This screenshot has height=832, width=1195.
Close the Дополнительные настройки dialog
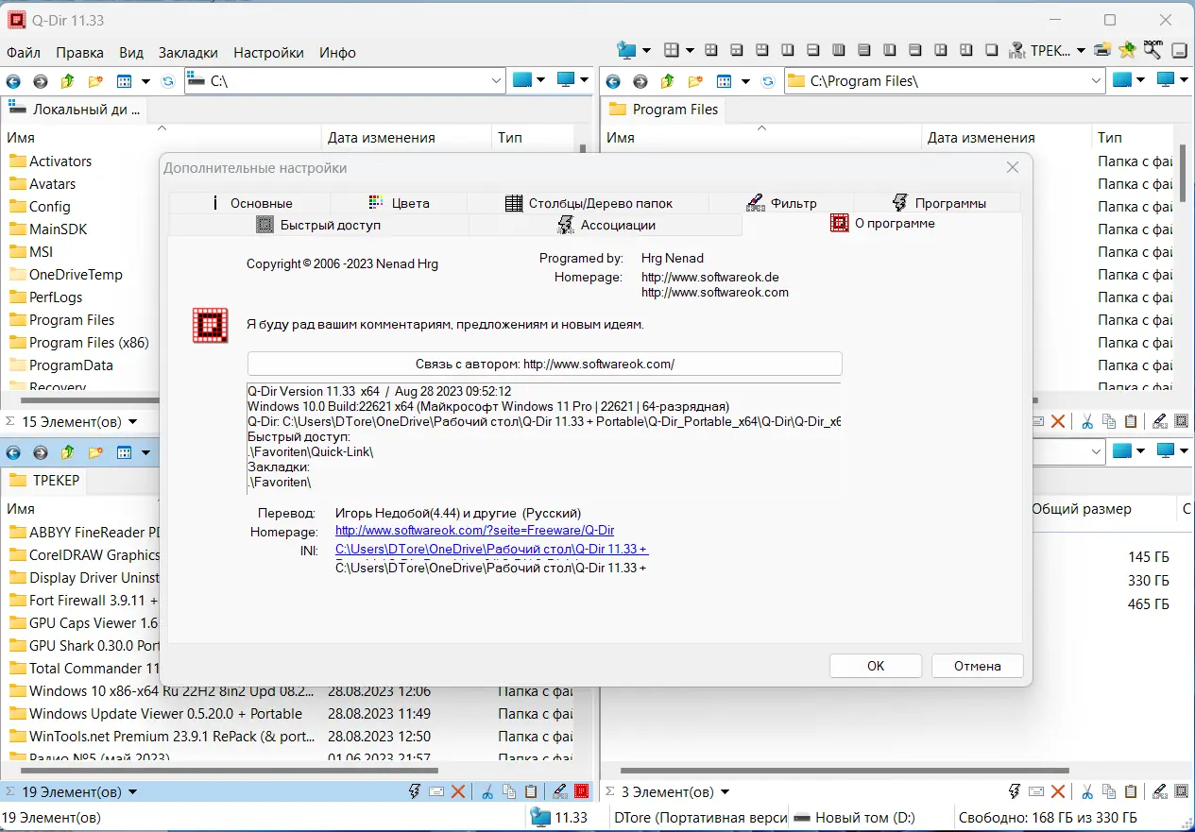click(x=1013, y=167)
